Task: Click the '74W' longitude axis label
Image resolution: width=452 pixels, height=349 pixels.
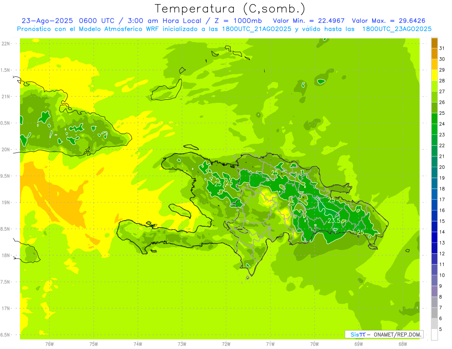Action: tap(138, 344)
